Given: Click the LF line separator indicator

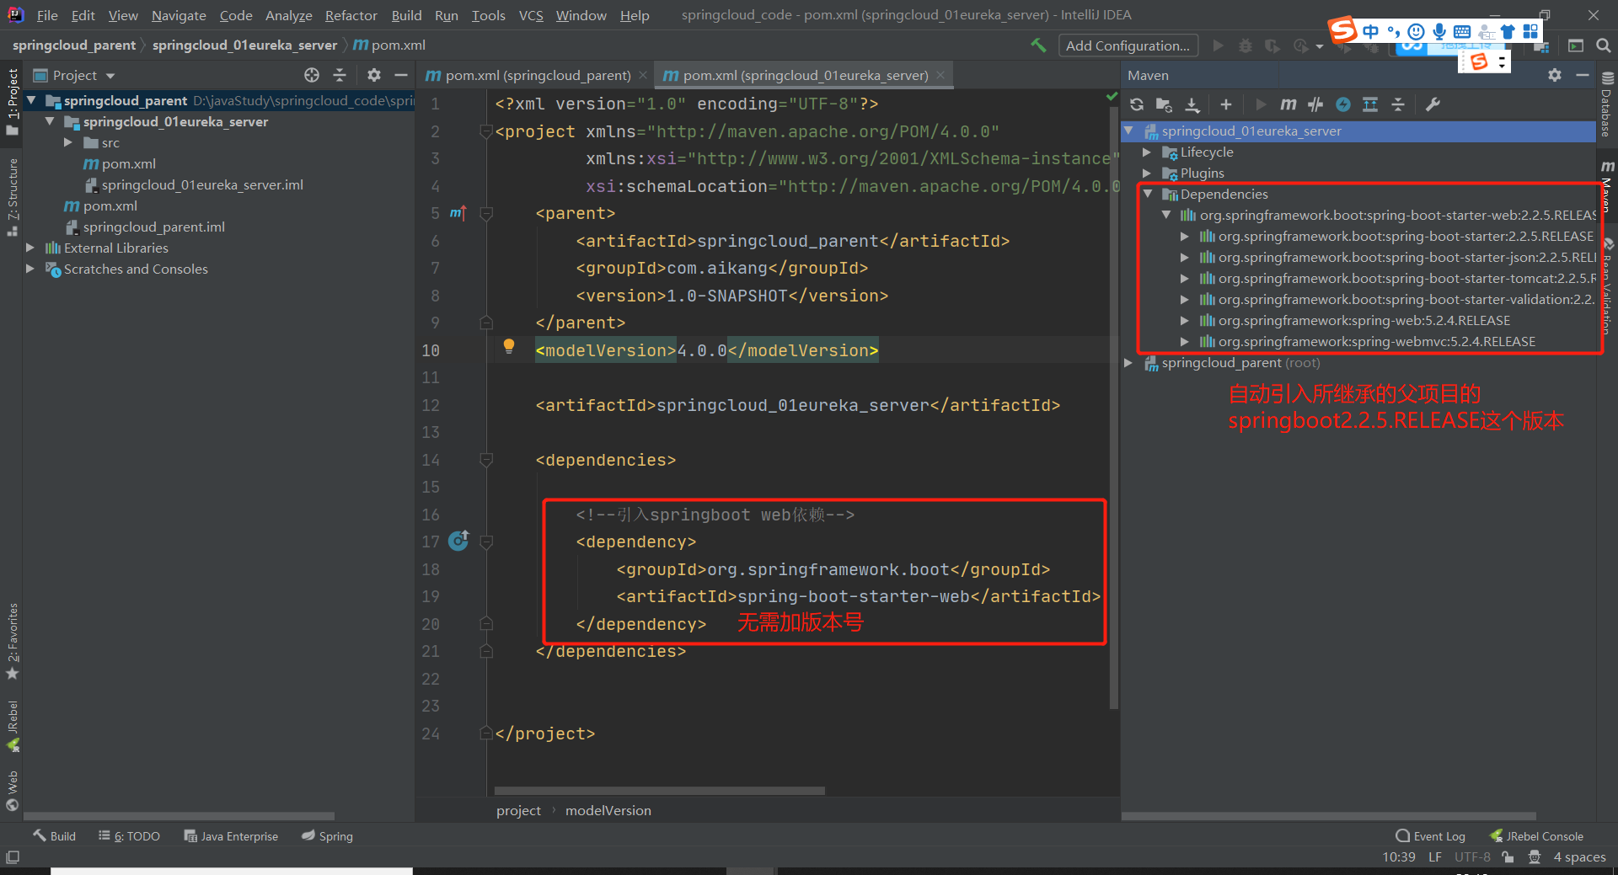Looking at the screenshot, I should [x=1435, y=857].
